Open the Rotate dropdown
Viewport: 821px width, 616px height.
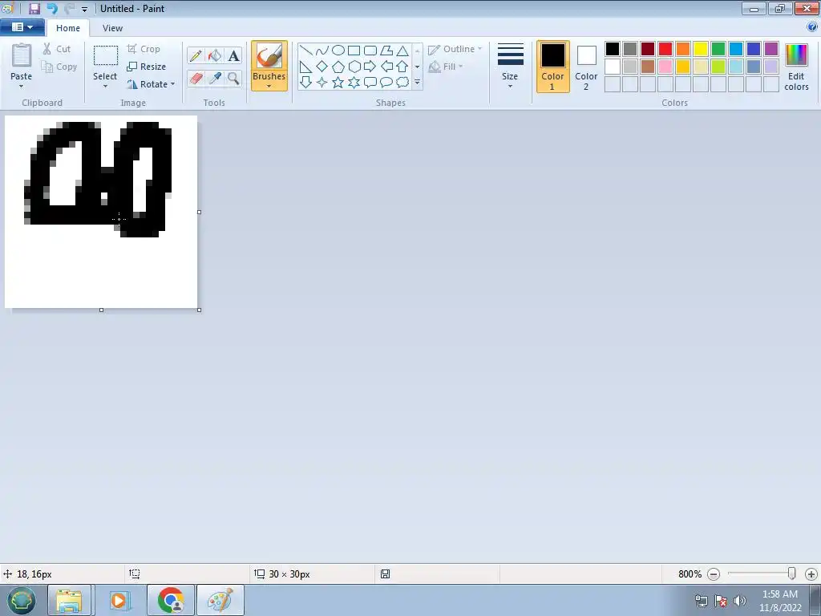(x=151, y=84)
